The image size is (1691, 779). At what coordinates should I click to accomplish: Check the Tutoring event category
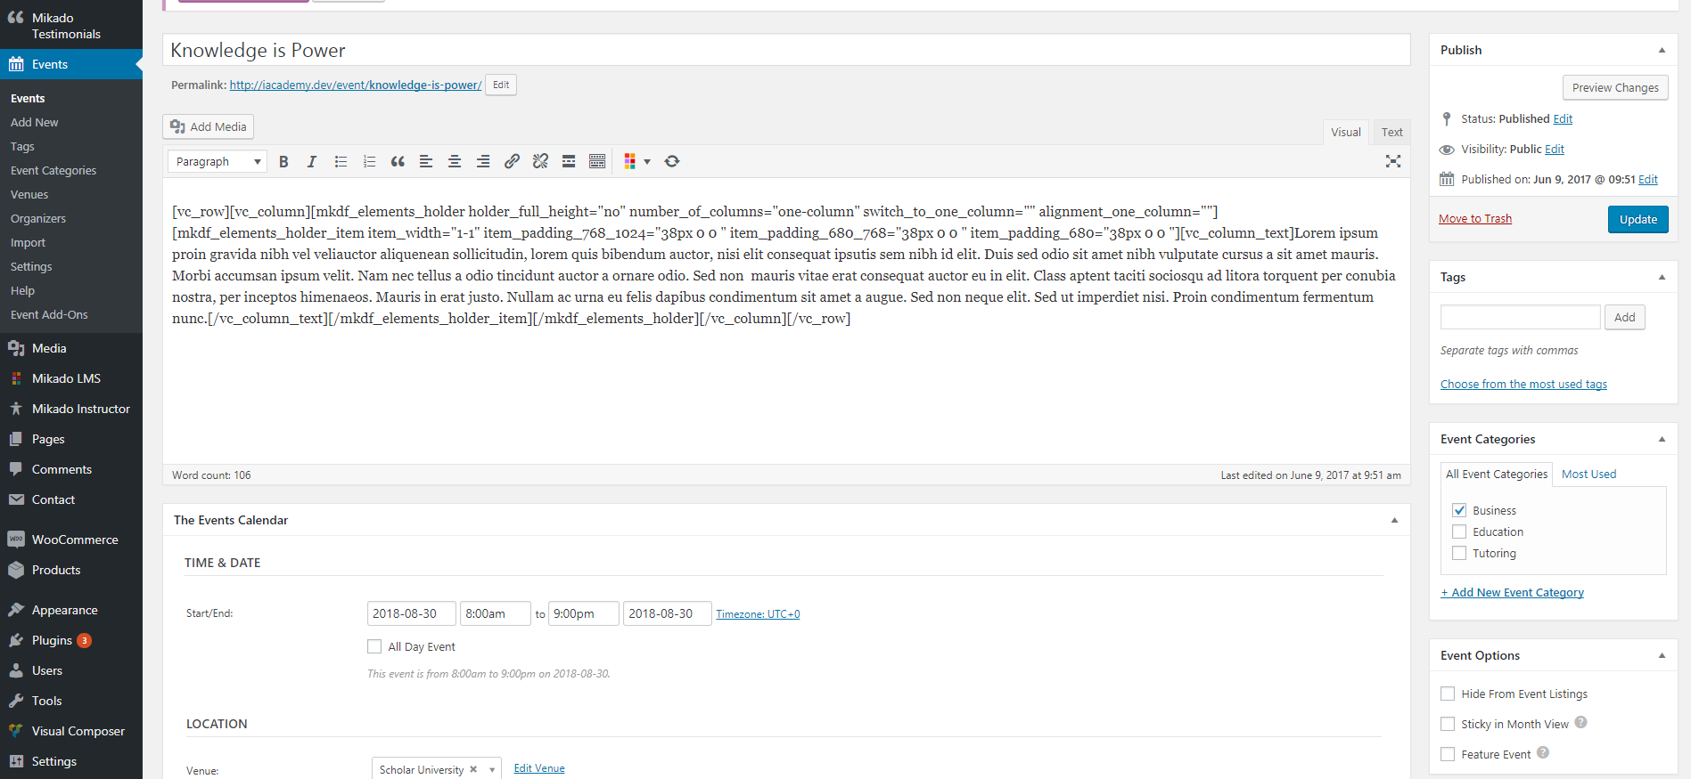click(x=1459, y=553)
